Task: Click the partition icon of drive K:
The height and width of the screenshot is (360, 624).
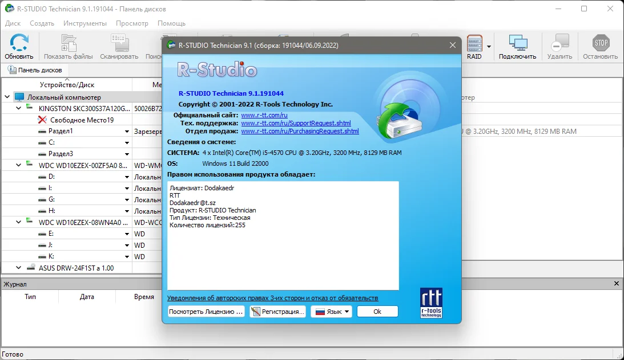Action: tap(42, 257)
